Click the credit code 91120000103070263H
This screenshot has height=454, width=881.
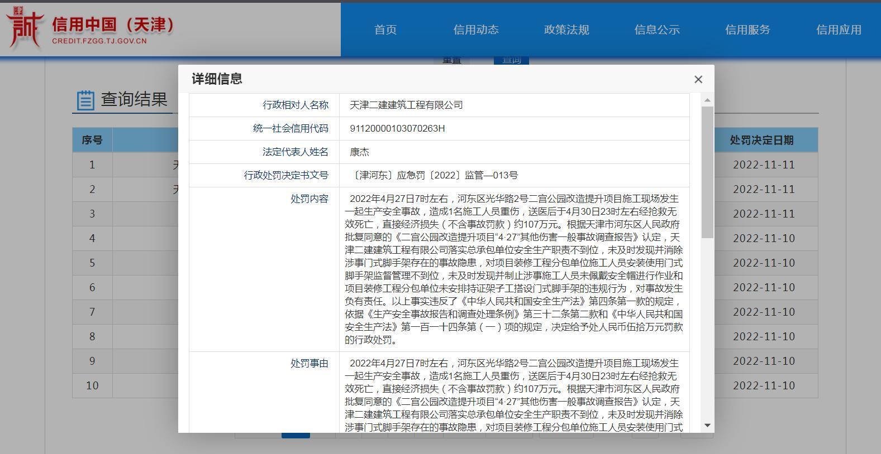tap(397, 128)
